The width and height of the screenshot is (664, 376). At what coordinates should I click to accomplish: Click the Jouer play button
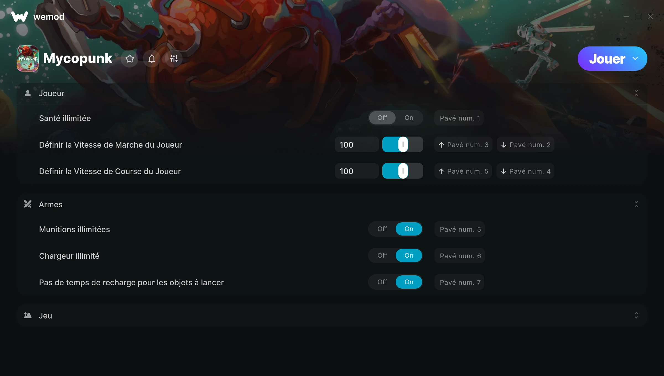click(x=607, y=59)
